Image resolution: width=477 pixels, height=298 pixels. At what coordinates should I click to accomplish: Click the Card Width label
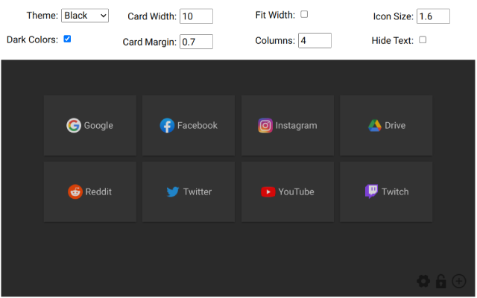[x=152, y=16]
